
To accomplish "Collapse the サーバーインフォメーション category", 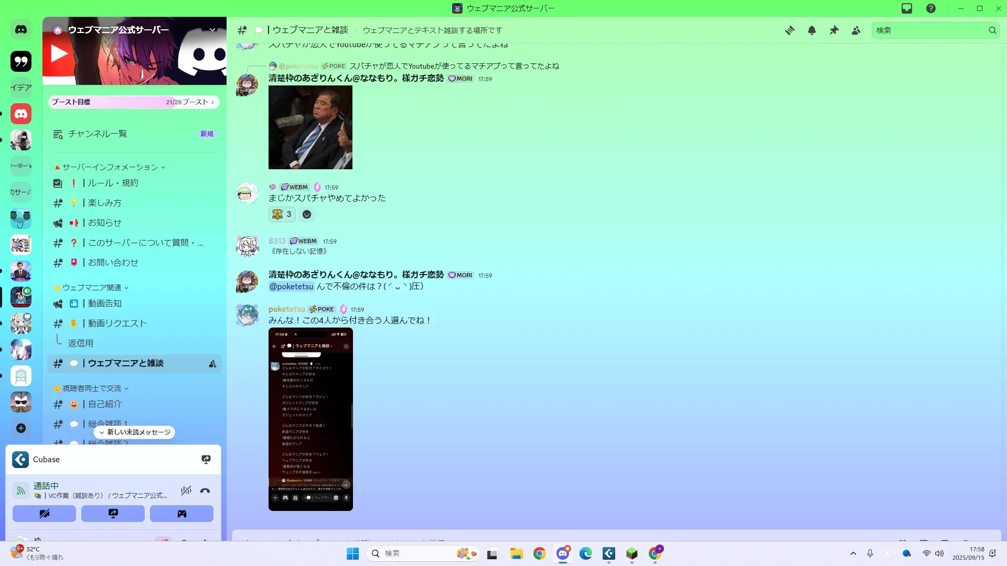I will [110, 167].
